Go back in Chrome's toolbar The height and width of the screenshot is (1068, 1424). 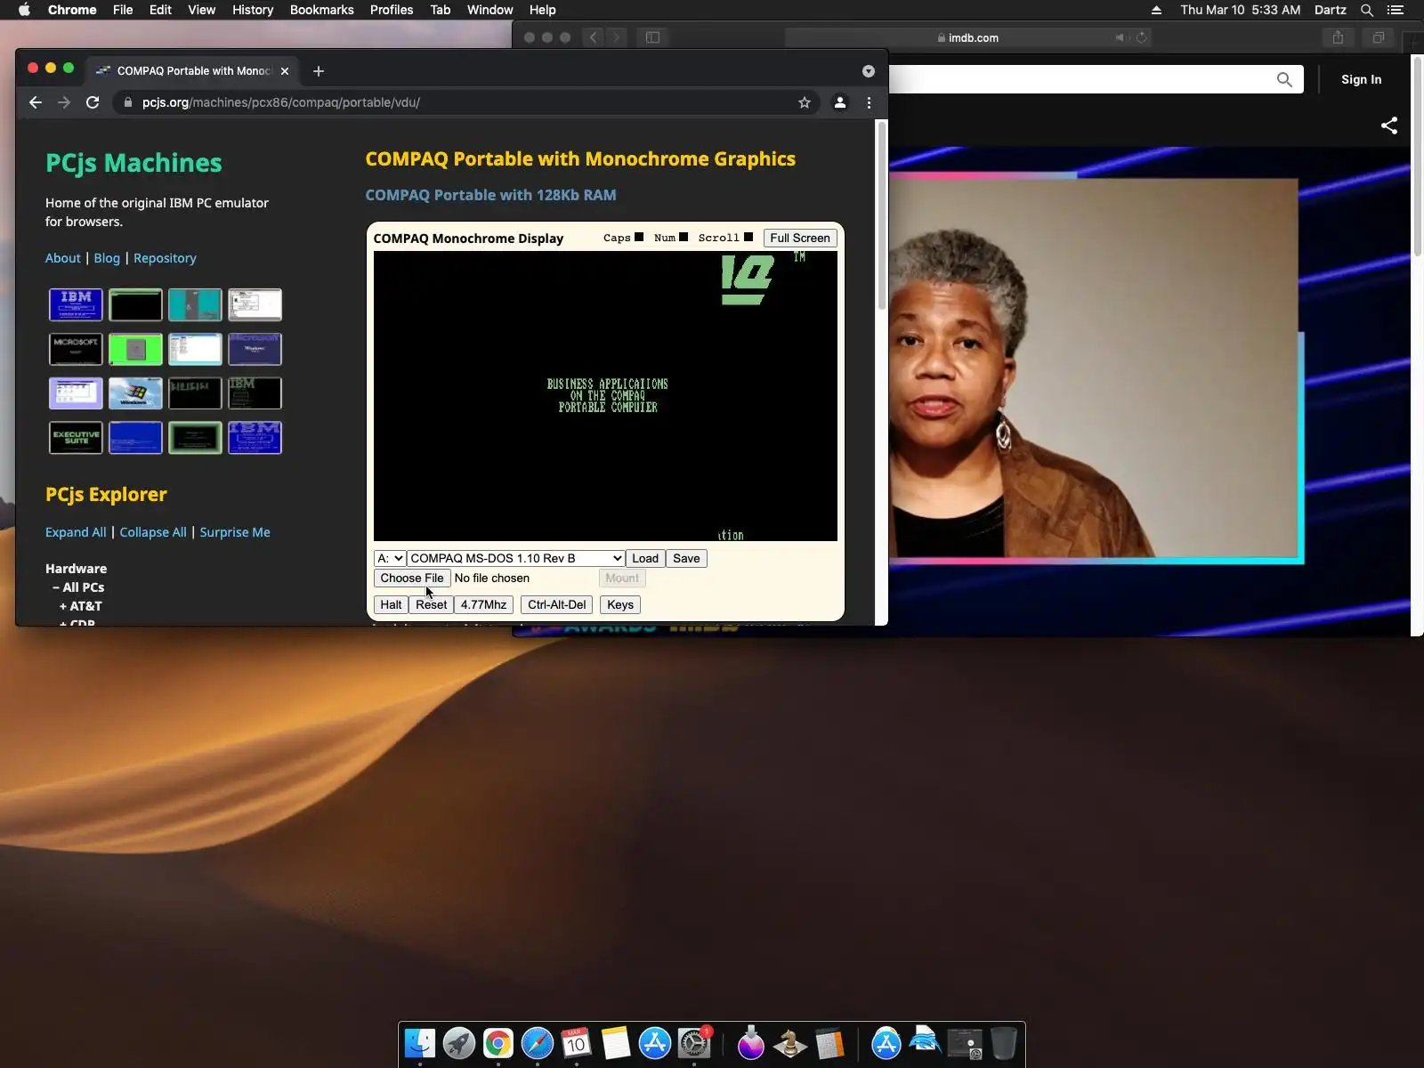point(36,102)
